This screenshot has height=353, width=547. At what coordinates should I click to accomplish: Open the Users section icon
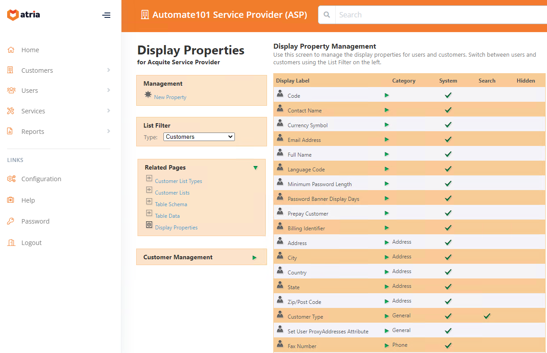point(10,90)
